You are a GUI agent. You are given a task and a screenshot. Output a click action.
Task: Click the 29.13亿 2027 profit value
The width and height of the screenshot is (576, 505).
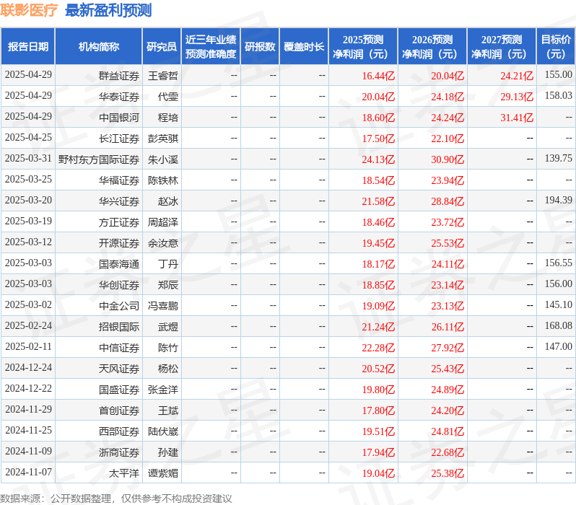pos(517,97)
